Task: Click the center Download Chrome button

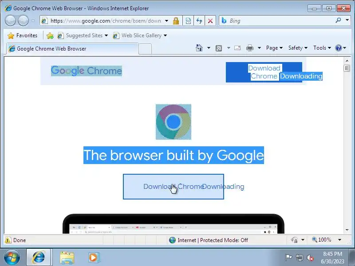Action: pos(174,187)
